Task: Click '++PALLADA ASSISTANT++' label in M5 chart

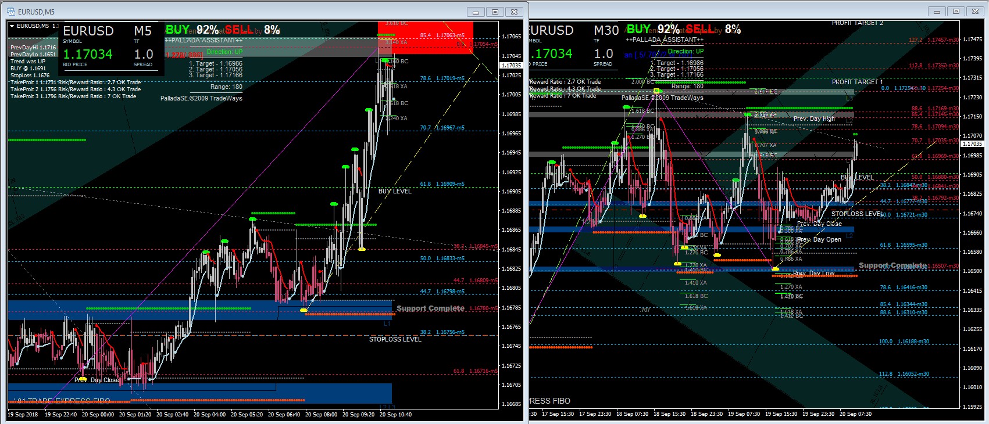Action: point(203,41)
